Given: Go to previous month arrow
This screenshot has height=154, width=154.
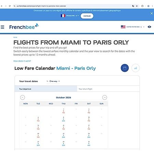Looking at the screenshot, I should [x=23, y=98].
